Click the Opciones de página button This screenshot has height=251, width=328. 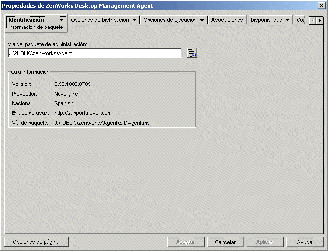tap(36, 242)
